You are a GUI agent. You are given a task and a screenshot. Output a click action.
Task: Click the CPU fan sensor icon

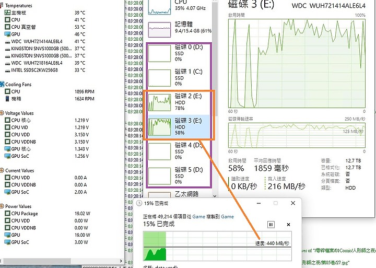7,91
